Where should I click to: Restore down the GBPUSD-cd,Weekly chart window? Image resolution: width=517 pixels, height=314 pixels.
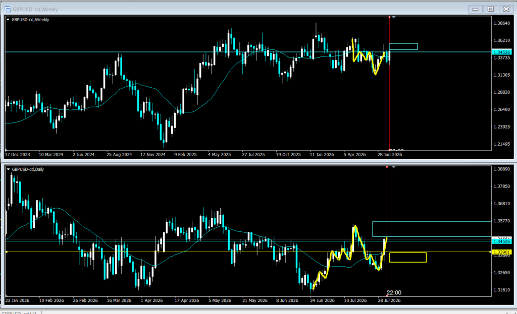coord(491,9)
